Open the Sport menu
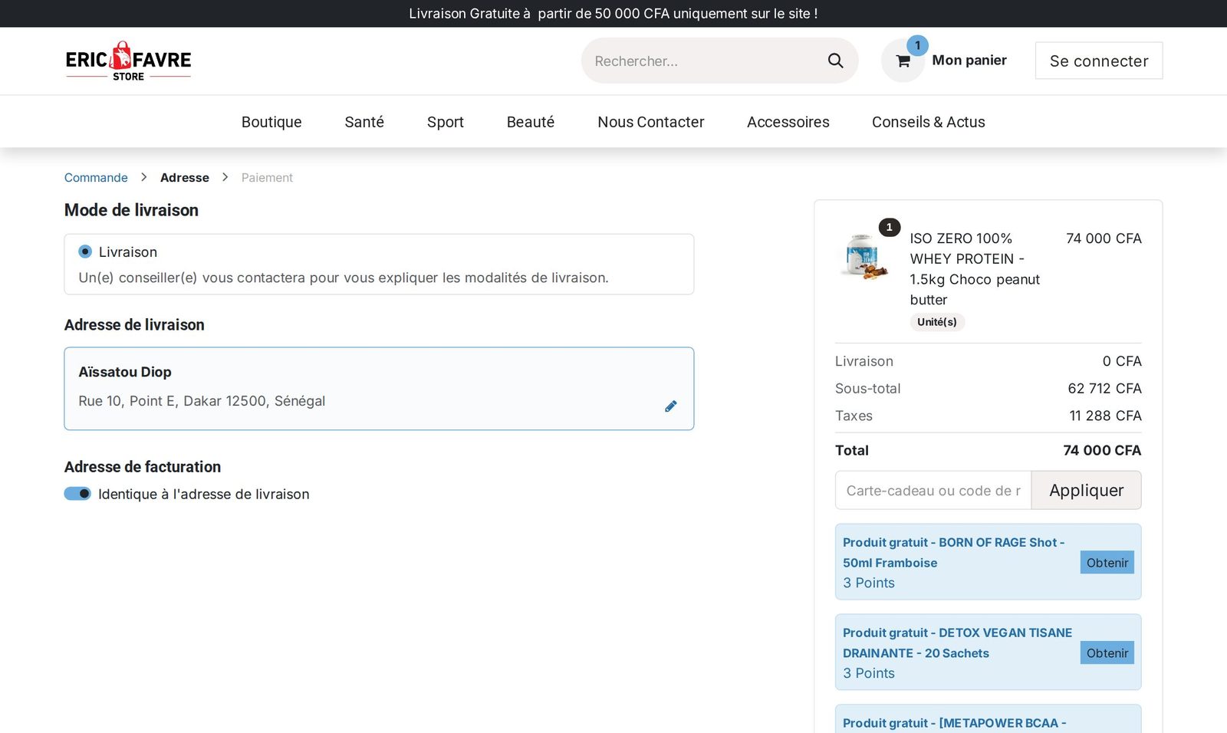The width and height of the screenshot is (1227, 733). 446,122
